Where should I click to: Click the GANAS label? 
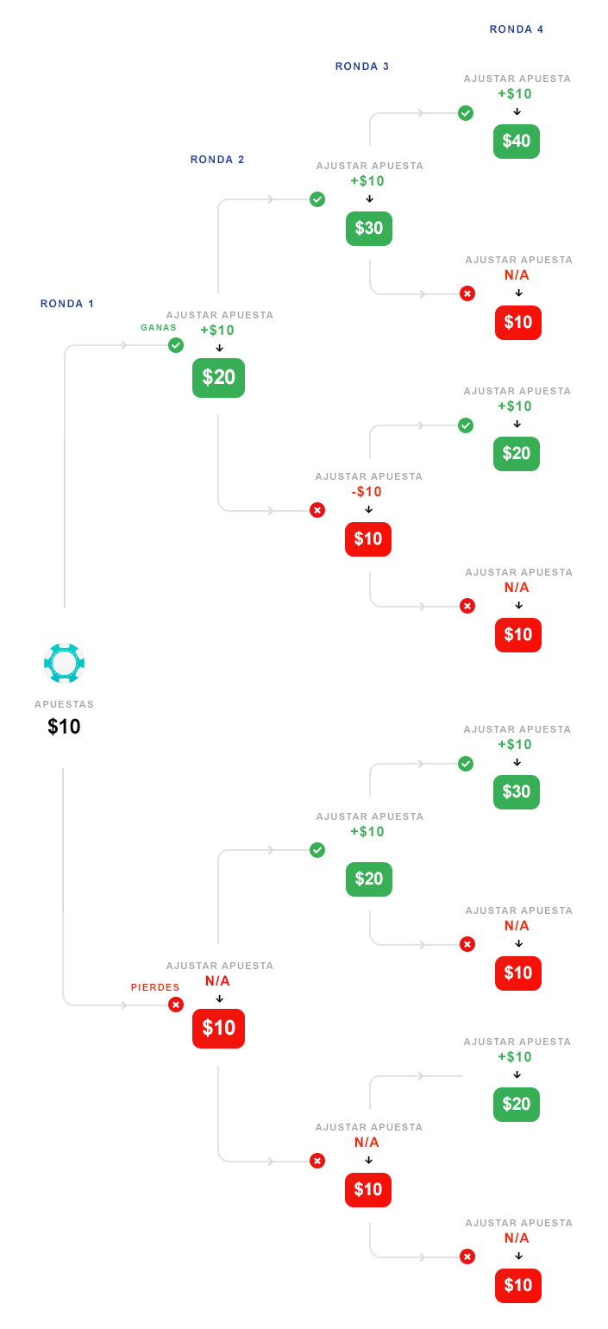(x=159, y=328)
